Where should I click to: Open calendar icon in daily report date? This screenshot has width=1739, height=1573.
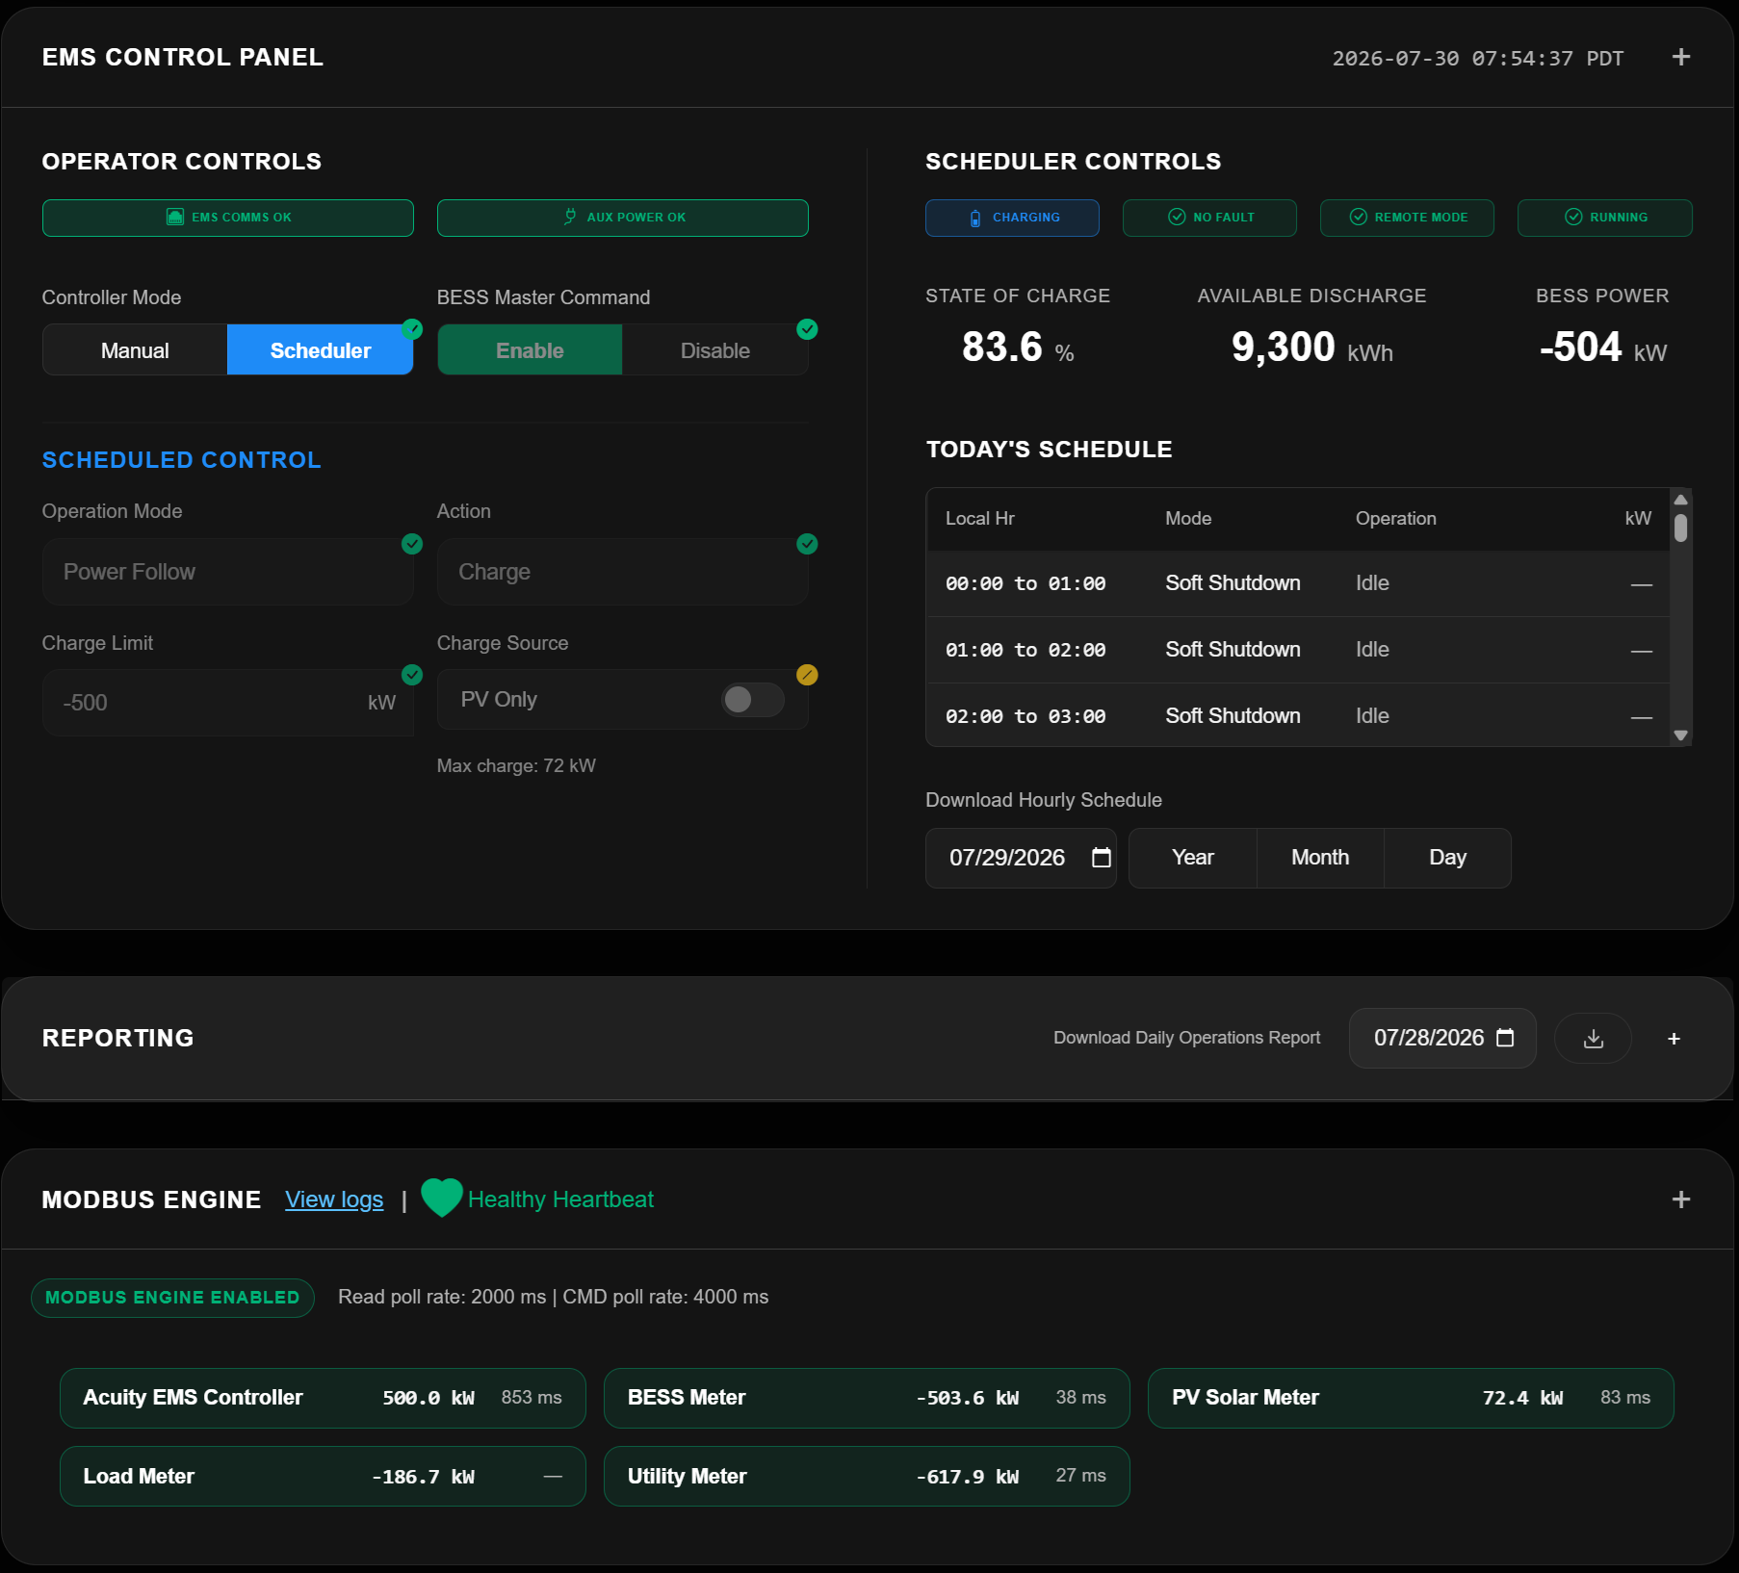tap(1505, 1037)
